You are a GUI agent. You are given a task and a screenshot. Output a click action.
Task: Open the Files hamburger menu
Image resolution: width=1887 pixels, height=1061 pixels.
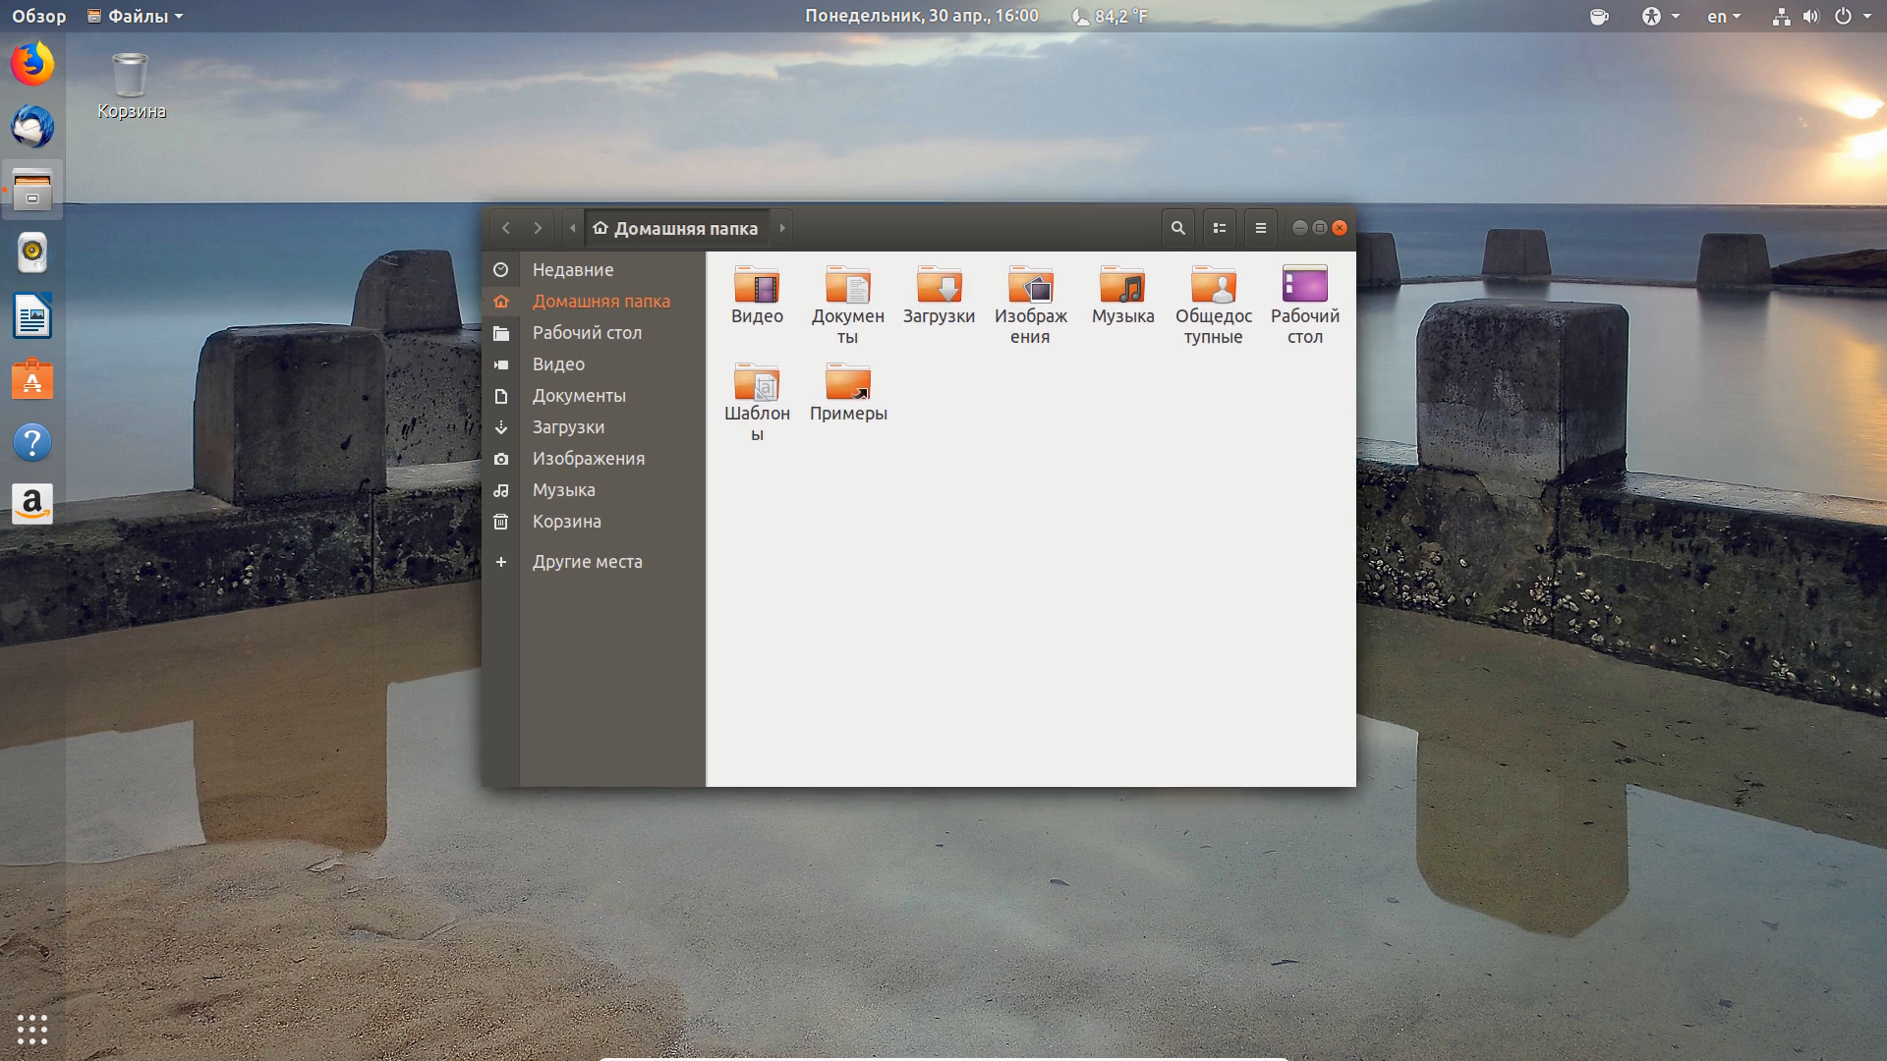pos(1260,228)
